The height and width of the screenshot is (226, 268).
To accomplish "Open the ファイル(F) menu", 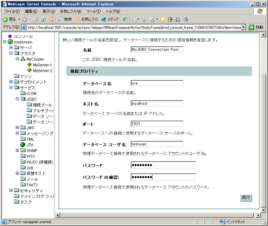I will [x=12, y=11].
